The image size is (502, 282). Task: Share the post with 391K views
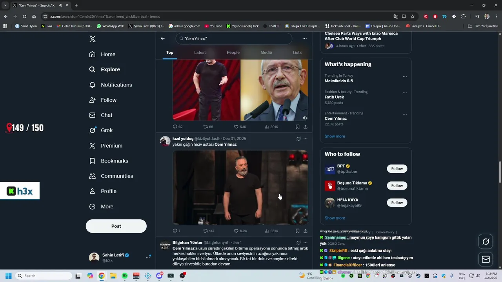tap(306, 127)
